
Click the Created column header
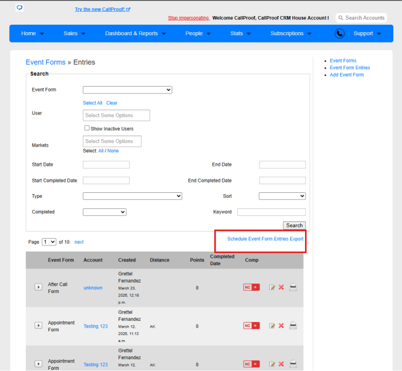pos(127,260)
